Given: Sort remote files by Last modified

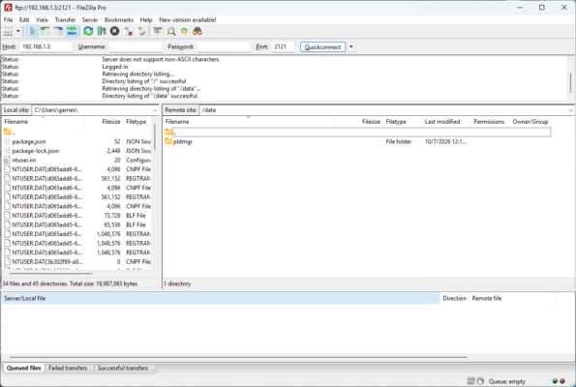Looking at the screenshot, I should [446, 122].
